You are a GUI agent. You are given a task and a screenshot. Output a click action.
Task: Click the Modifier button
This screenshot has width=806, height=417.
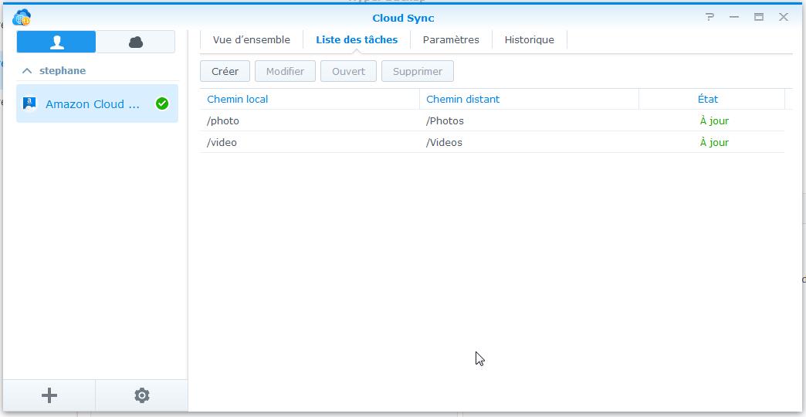click(285, 71)
